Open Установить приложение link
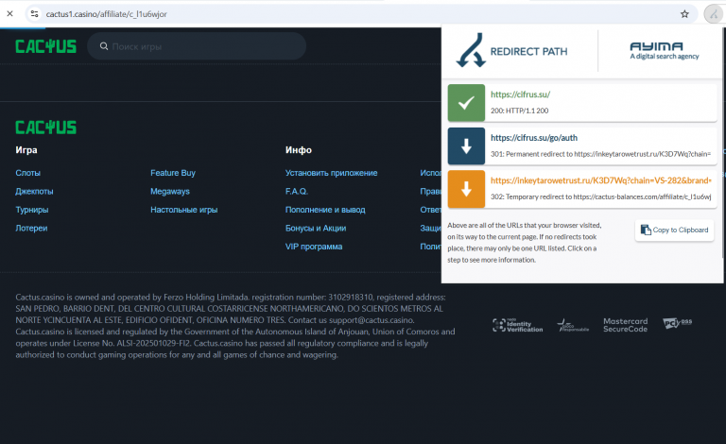Image resolution: width=726 pixels, height=444 pixels. [331, 173]
